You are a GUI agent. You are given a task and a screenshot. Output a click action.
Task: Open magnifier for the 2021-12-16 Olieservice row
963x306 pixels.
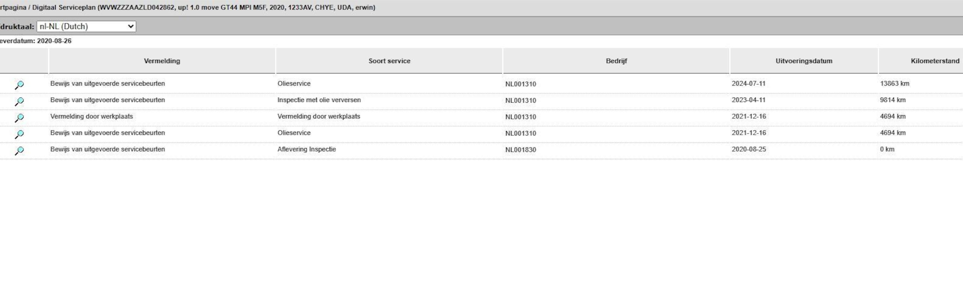pyautogui.click(x=19, y=134)
